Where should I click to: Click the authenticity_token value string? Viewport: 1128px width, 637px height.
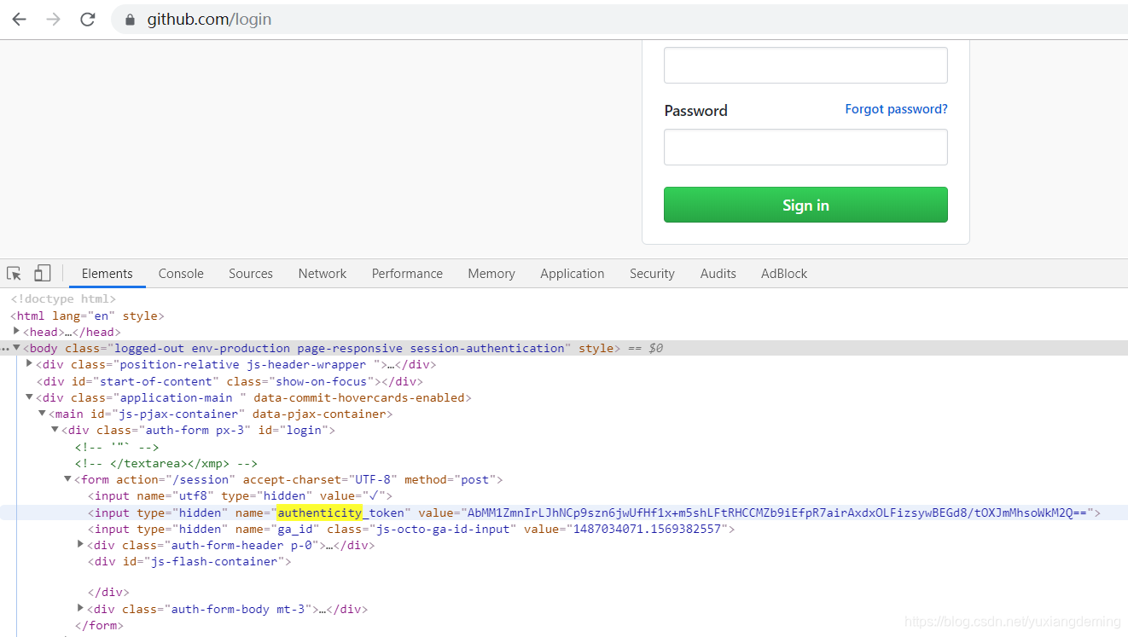click(777, 512)
